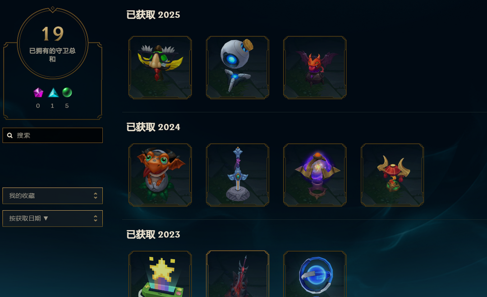Click the search magnifier icon
The height and width of the screenshot is (297, 487).
coord(10,135)
